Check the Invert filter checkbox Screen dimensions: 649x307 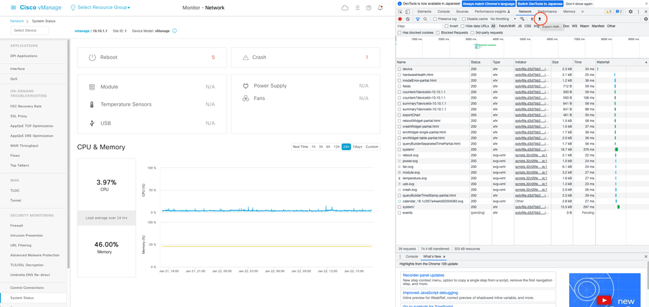[446, 26]
